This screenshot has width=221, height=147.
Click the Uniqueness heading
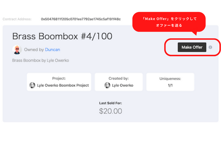(170, 78)
